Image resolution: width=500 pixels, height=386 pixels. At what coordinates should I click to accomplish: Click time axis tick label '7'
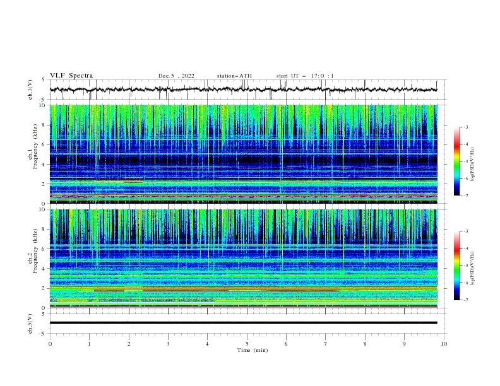pos(326,344)
